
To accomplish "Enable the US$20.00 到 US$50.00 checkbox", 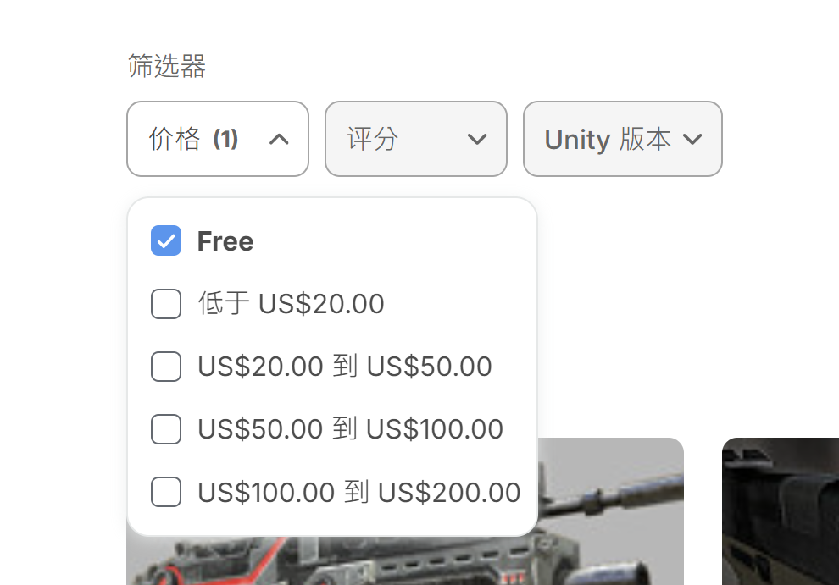I will [x=166, y=367].
